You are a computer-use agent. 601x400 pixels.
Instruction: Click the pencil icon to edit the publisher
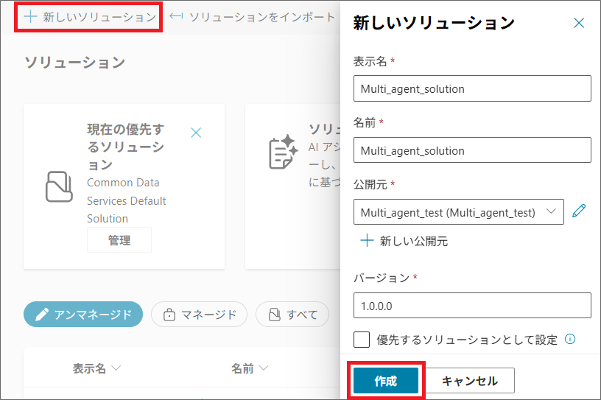[580, 211]
